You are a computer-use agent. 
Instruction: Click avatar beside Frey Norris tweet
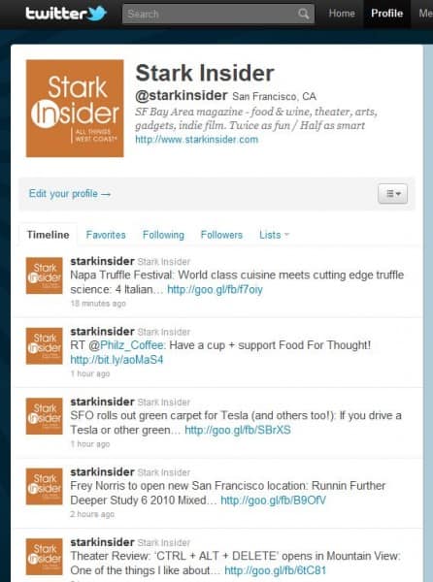45,486
